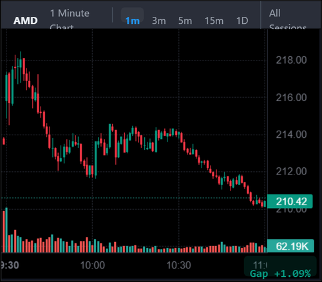Click the 9:30 time axis label
The image size is (322, 282).
coord(10,265)
